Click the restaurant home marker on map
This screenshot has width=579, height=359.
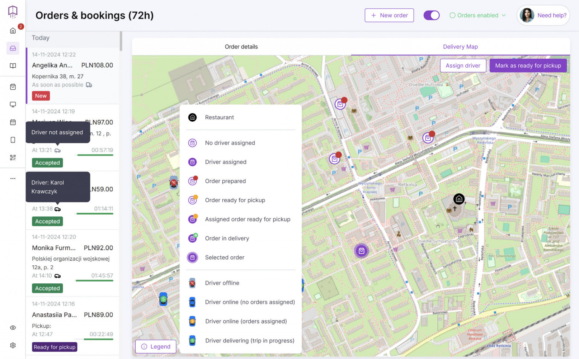459,199
